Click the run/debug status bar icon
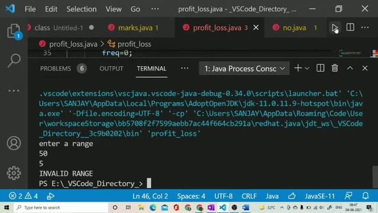 click(50, 196)
